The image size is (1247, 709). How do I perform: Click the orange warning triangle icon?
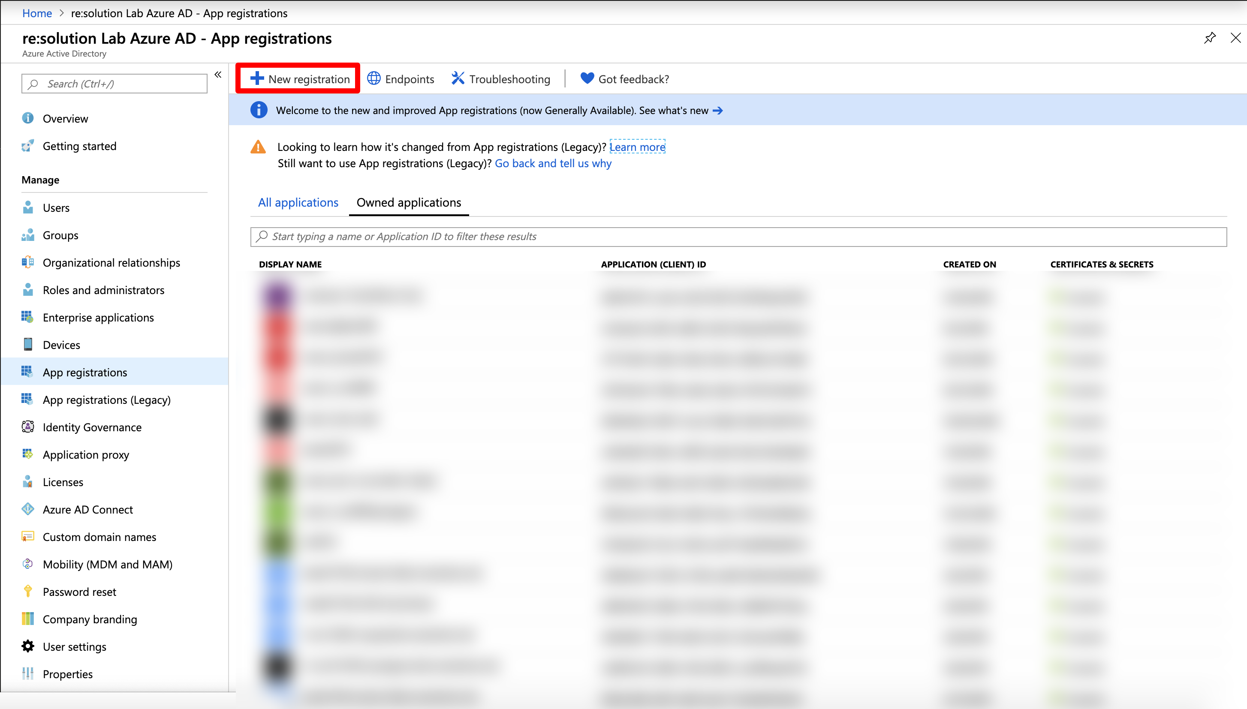click(258, 147)
